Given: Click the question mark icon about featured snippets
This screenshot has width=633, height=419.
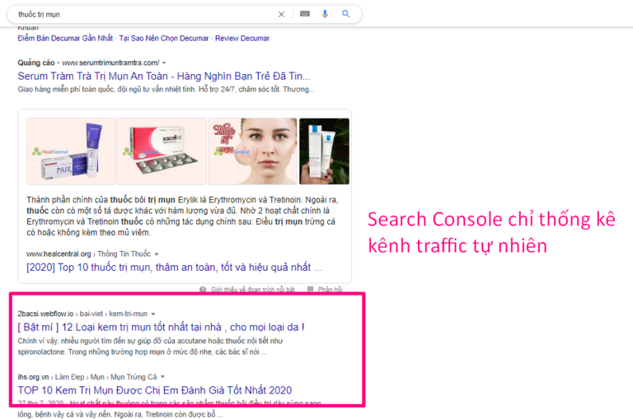Looking at the screenshot, I should click(204, 290).
